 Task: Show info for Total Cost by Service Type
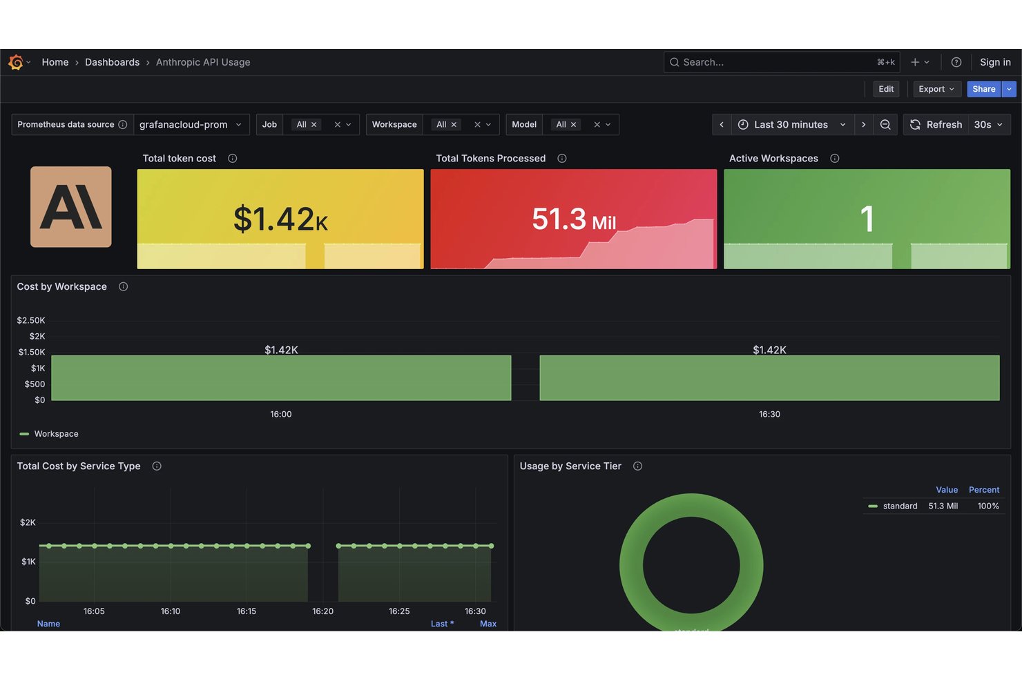click(x=157, y=466)
